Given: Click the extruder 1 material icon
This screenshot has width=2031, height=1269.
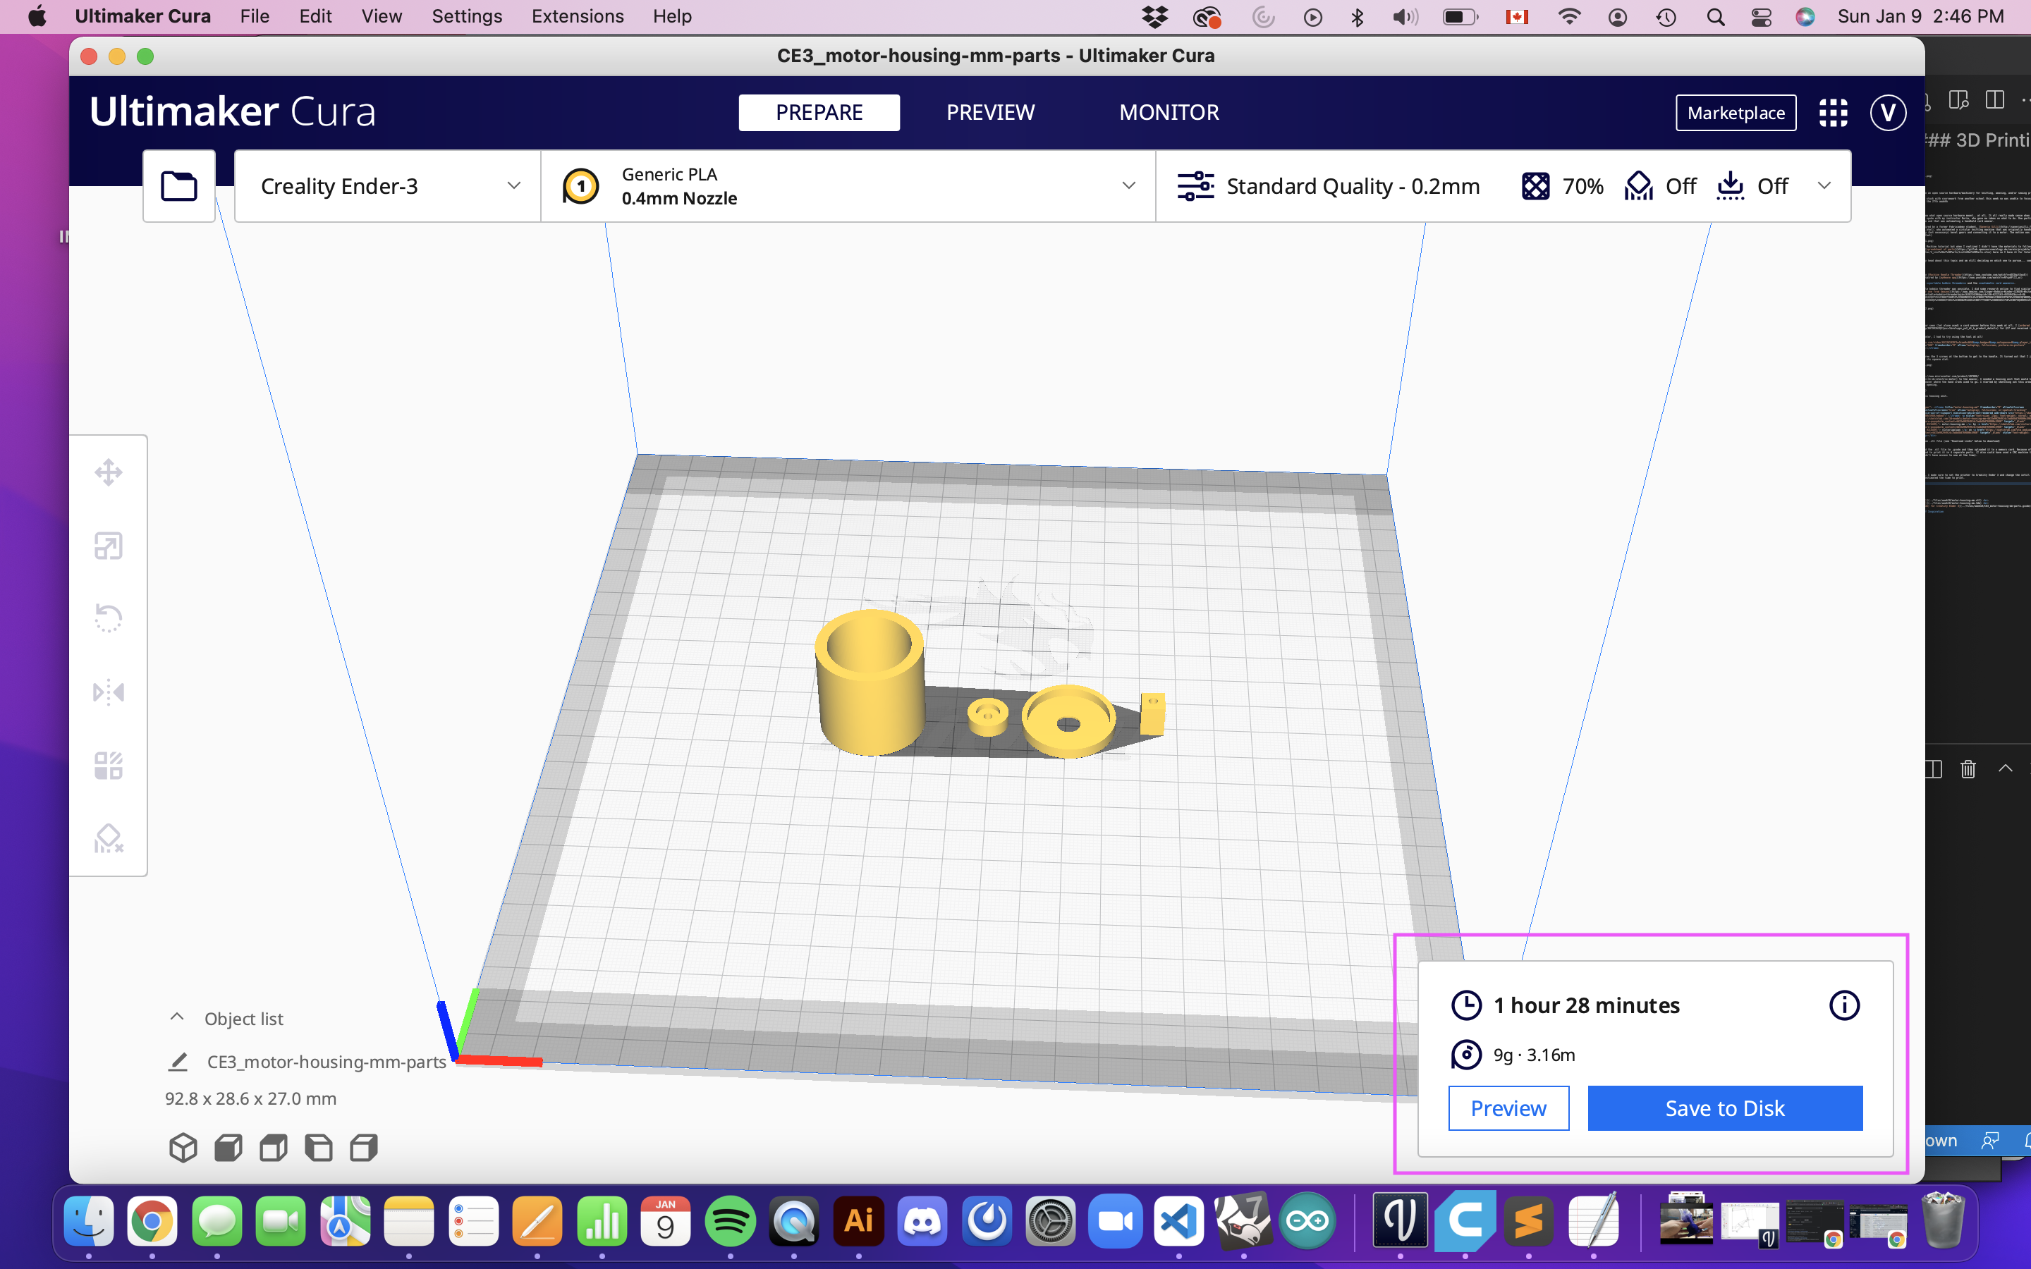Looking at the screenshot, I should pos(581,186).
